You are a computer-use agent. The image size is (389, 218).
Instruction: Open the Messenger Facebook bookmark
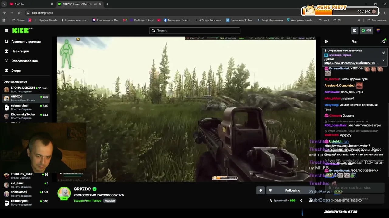tap(177, 20)
